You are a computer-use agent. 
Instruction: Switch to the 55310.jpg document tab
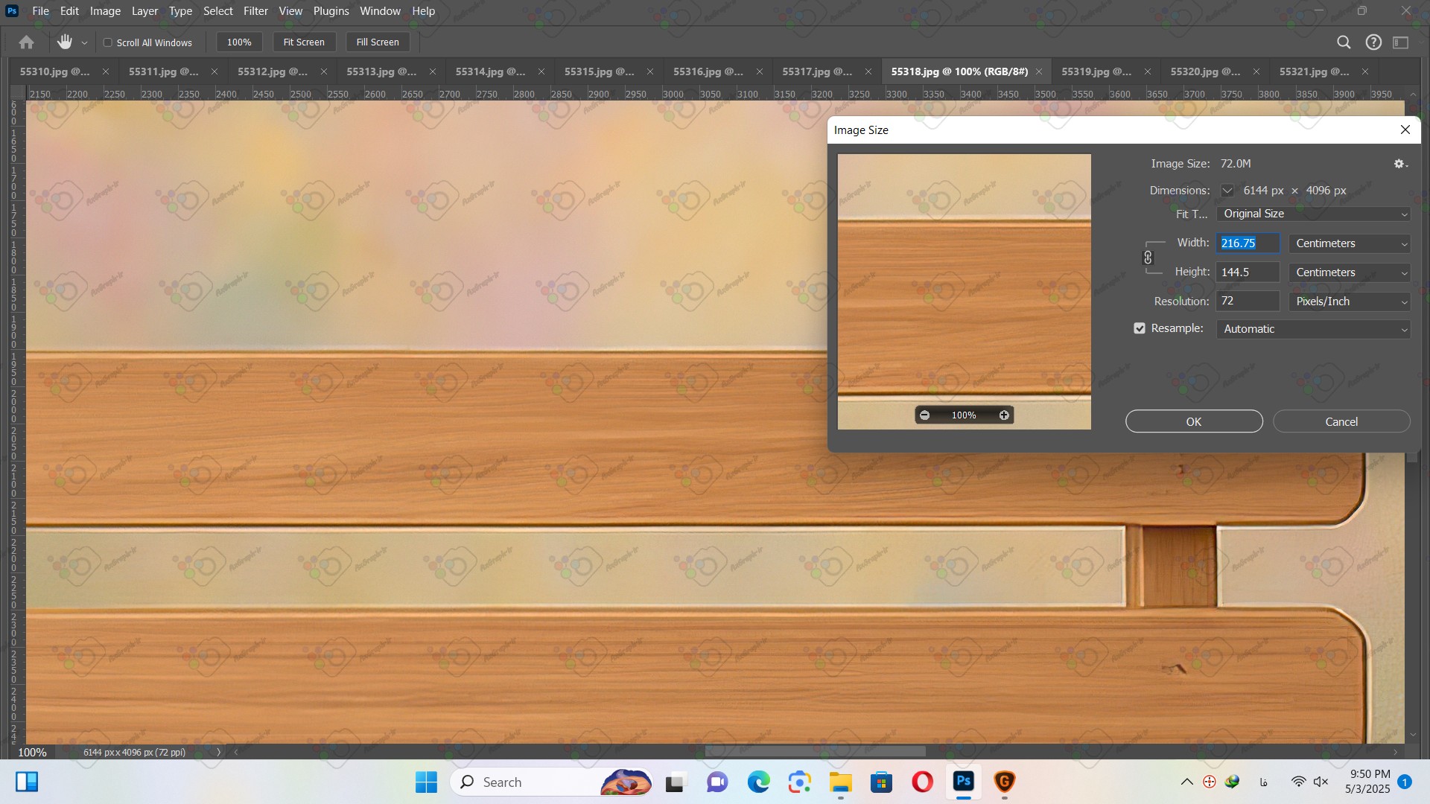coord(54,71)
